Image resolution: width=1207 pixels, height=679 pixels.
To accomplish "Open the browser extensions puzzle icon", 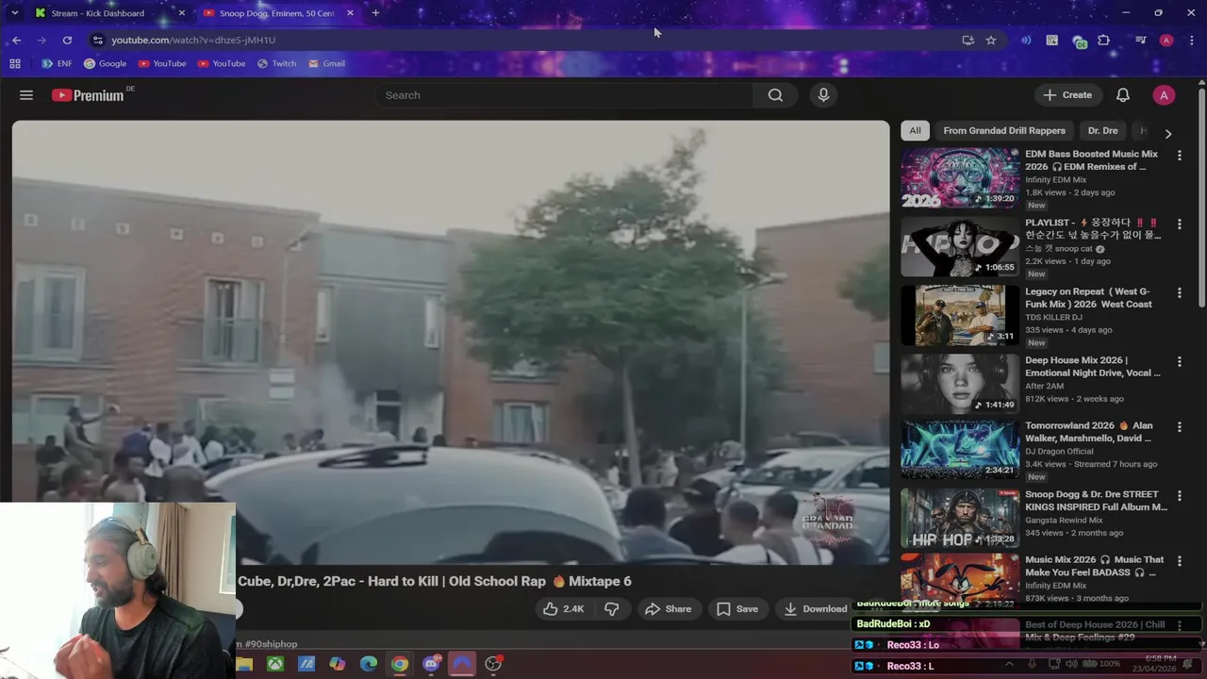I will pyautogui.click(x=1104, y=40).
